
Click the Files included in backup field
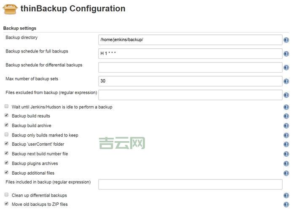190,184
